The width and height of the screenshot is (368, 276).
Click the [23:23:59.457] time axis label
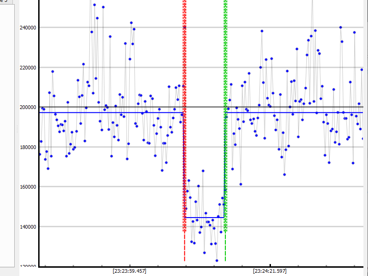point(129,271)
